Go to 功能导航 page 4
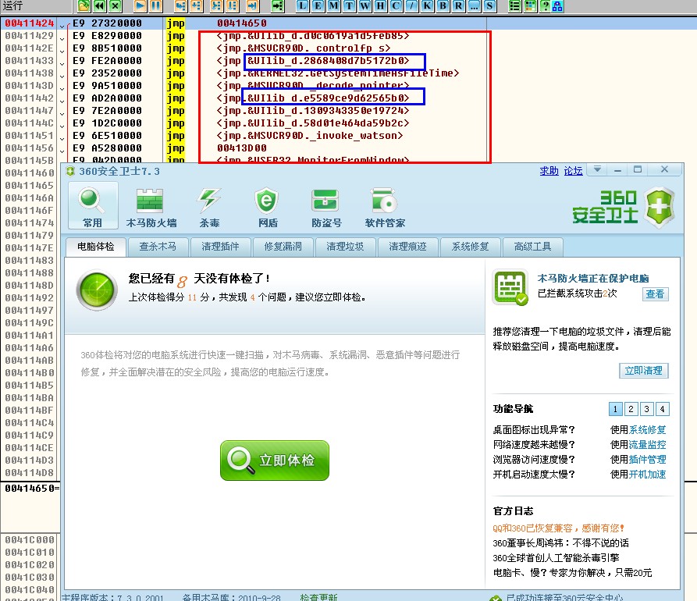The height and width of the screenshot is (601, 697). [663, 409]
